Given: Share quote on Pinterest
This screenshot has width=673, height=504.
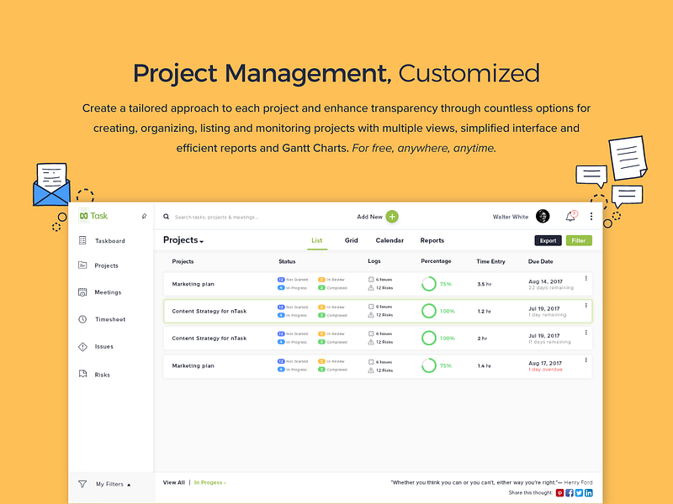Looking at the screenshot, I should point(560,493).
